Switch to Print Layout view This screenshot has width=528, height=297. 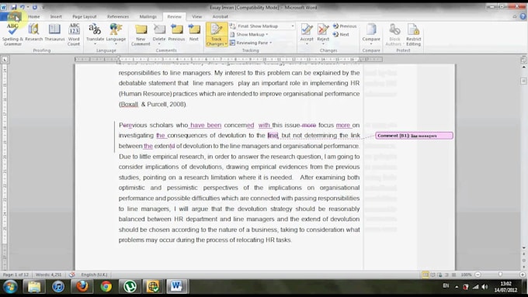[426, 275]
